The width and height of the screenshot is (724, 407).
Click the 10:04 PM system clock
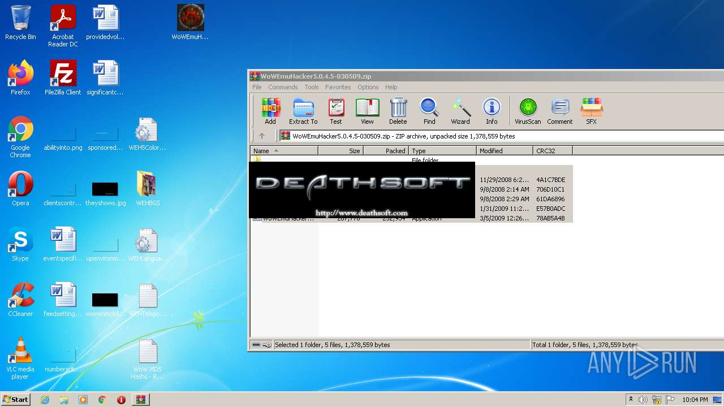pos(695,400)
